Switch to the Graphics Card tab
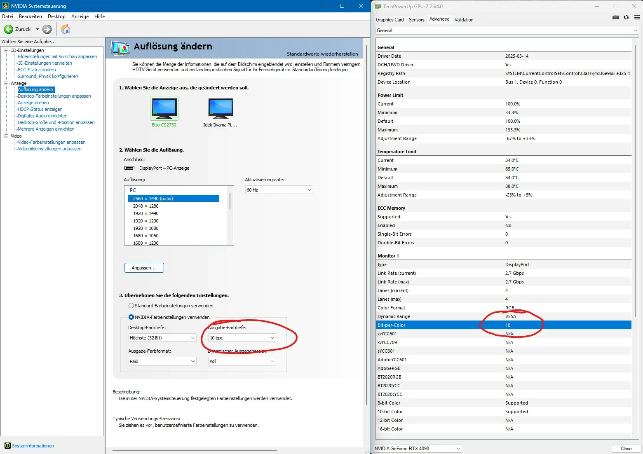Image resolution: width=643 pixels, height=454 pixels. (x=390, y=20)
